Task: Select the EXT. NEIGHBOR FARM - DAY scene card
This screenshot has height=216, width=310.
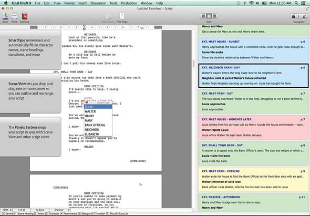Action: click(253, 76)
